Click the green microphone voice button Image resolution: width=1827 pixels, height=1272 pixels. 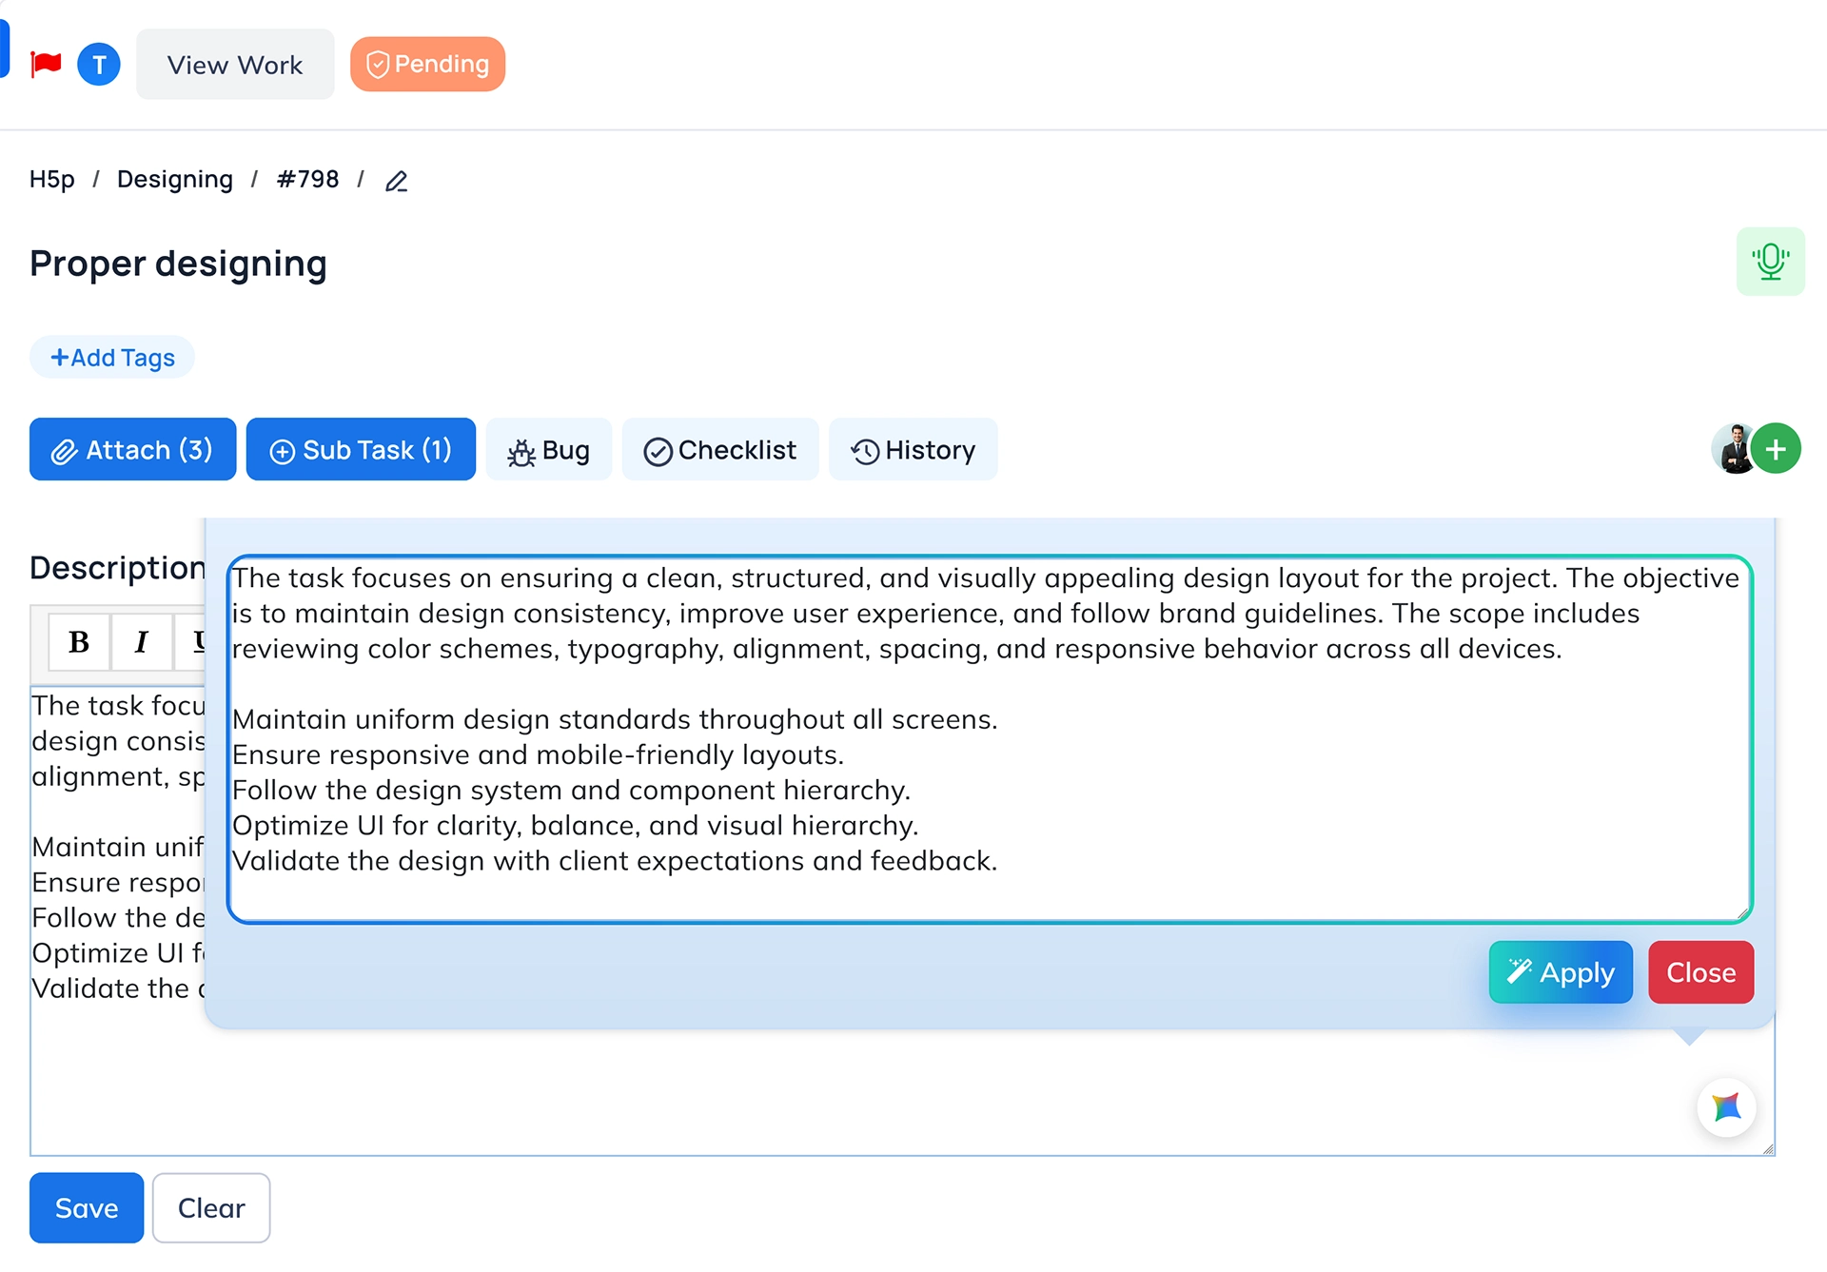tap(1770, 262)
